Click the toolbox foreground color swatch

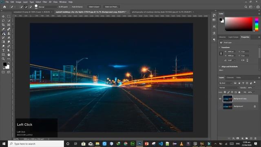coord(4,64)
